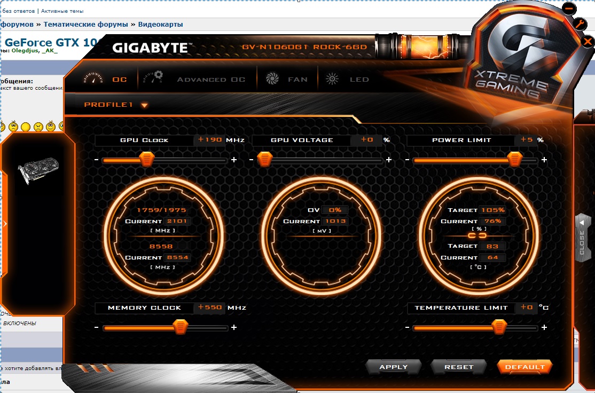Click the graphics card thumbnail image

38,170
